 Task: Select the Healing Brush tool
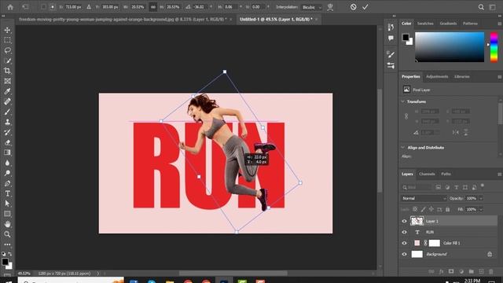coord(7,101)
